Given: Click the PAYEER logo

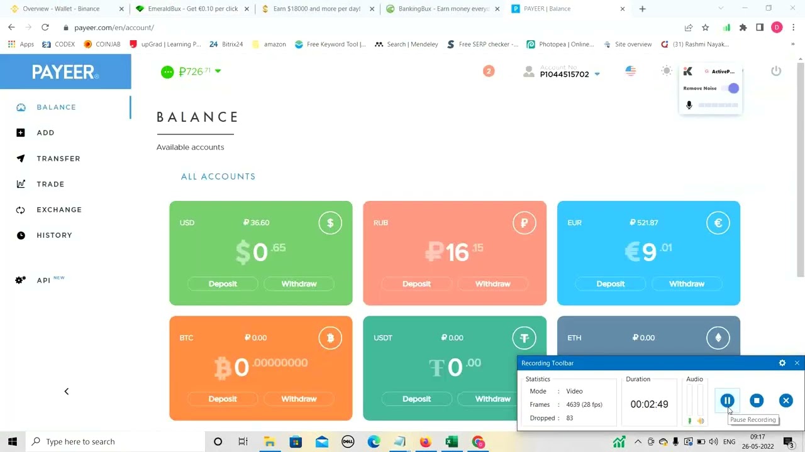Looking at the screenshot, I should point(65,72).
